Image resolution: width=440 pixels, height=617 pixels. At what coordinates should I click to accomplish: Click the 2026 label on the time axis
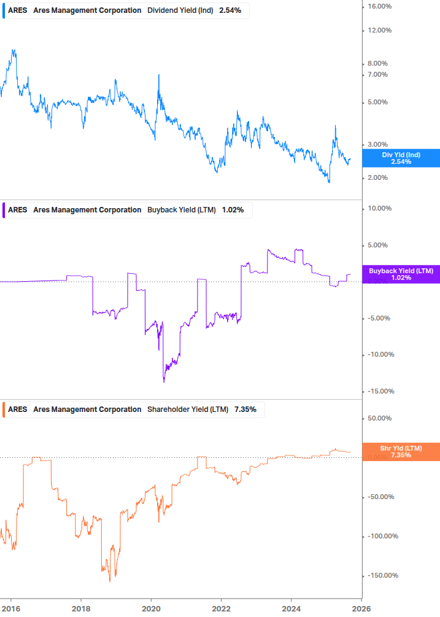(361, 609)
